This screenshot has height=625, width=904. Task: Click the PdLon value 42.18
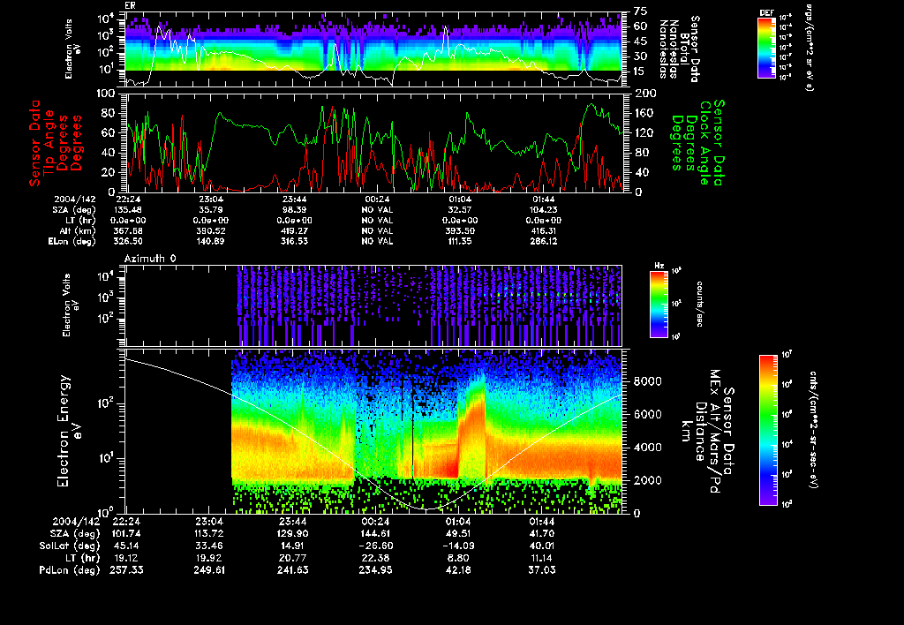pyautogui.click(x=459, y=570)
